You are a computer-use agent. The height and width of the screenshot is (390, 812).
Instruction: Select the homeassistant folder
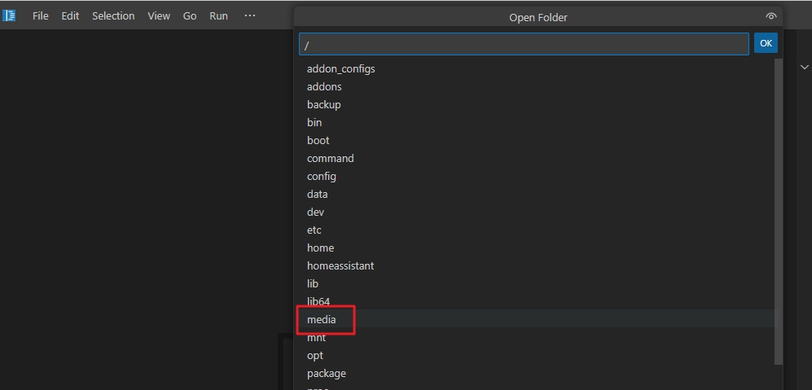point(340,266)
